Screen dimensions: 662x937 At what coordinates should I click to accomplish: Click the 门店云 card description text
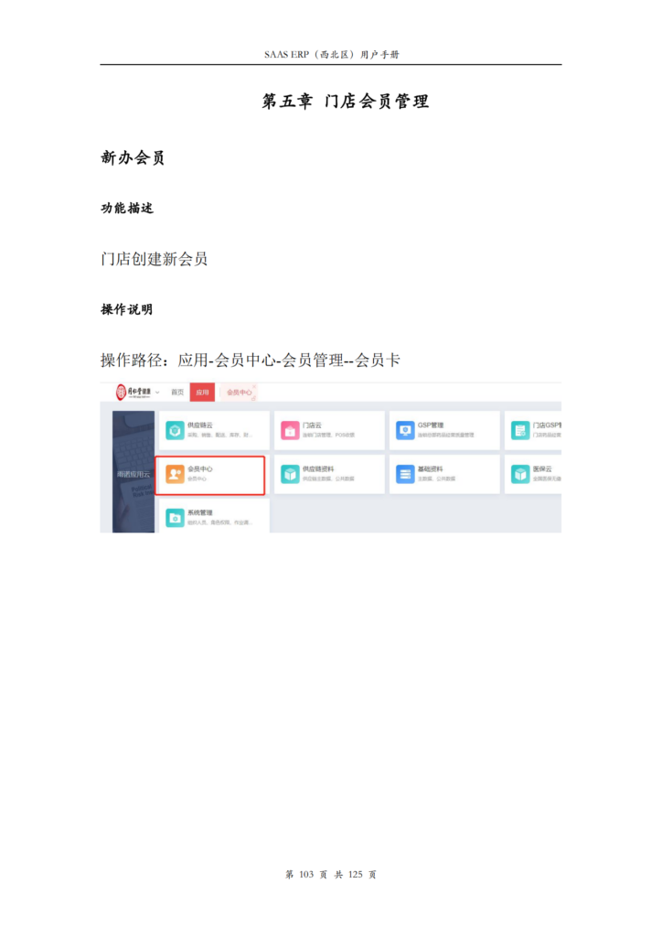point(328,435)
